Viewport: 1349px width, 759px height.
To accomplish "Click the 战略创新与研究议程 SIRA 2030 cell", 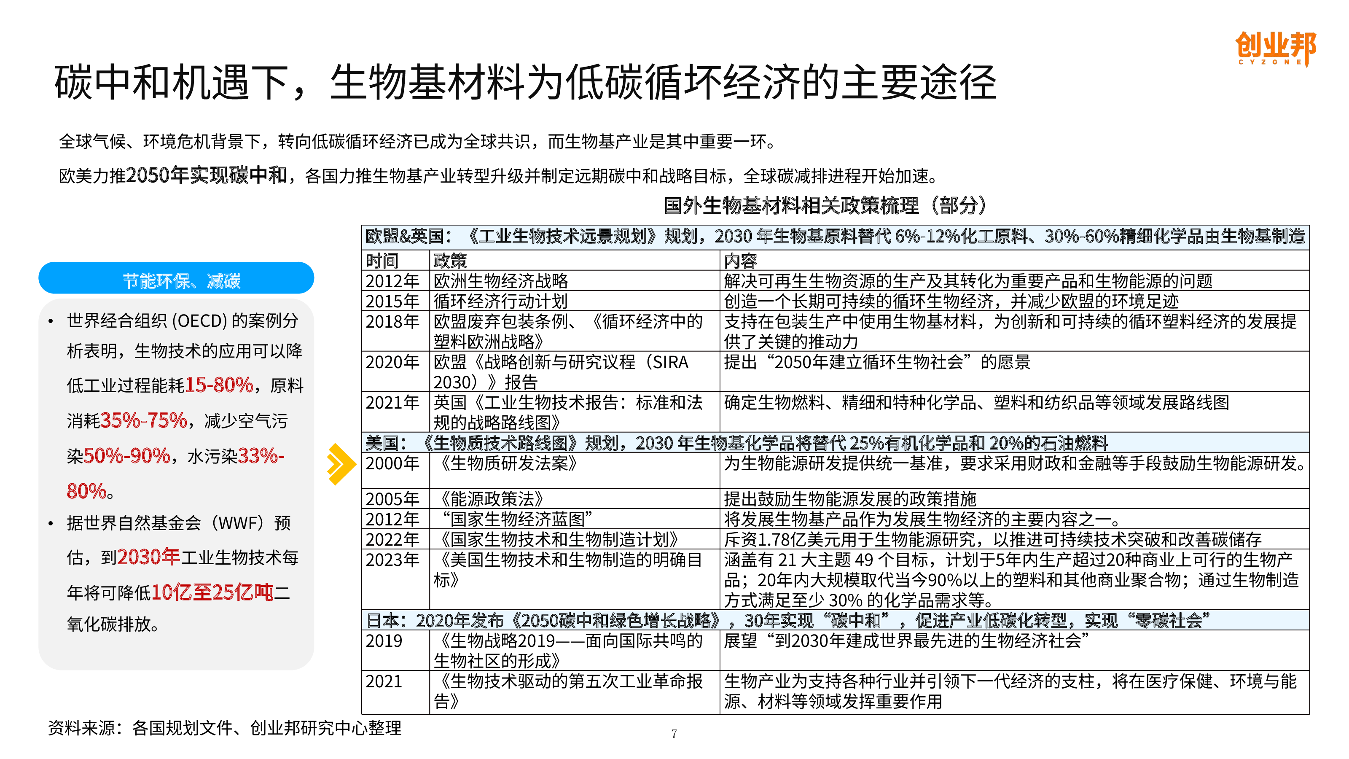I will 575,371.
